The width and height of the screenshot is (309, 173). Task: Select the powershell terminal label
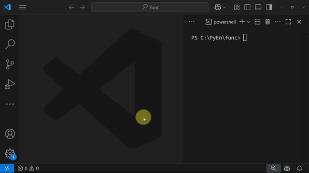pos(221,22)
